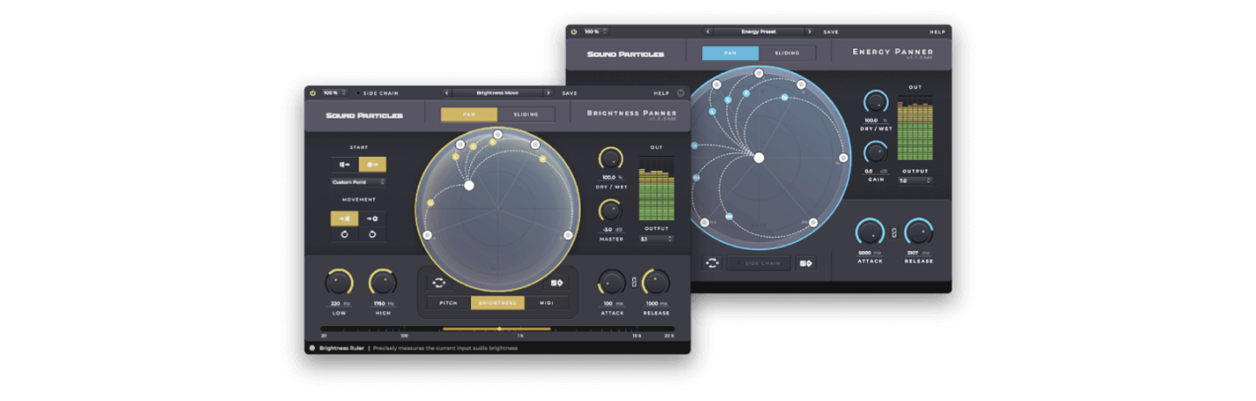Screen dimensions: 1256x401
Task: Go to previous preset in Energy Panner
Action: click(x=709, y=31)
